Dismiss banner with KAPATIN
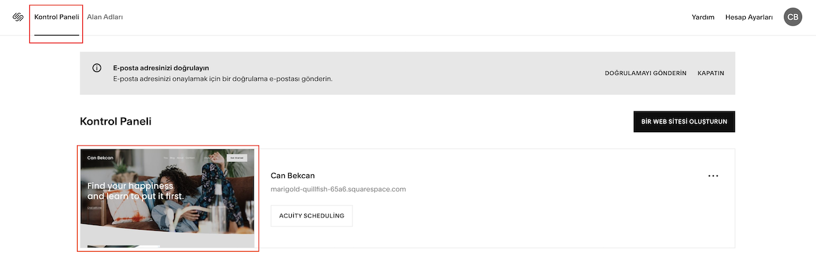The height and width of the screenshot is (255, 816). (x=711, y=73)
